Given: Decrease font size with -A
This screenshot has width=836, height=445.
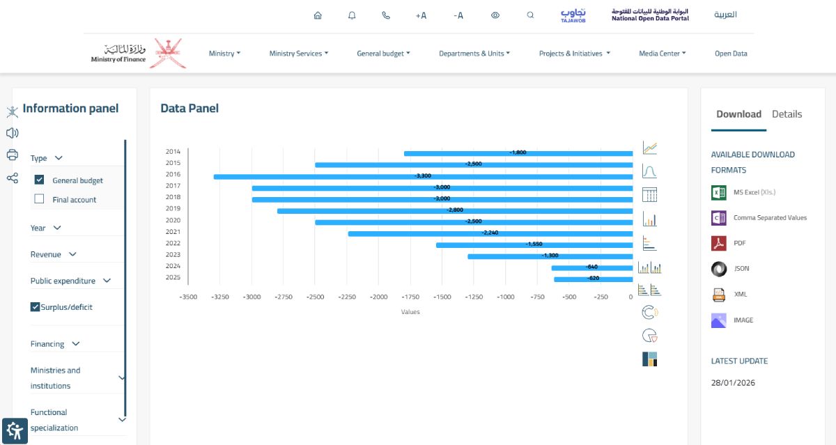Looking at the screenshot, I should click(x=458, y=15).
